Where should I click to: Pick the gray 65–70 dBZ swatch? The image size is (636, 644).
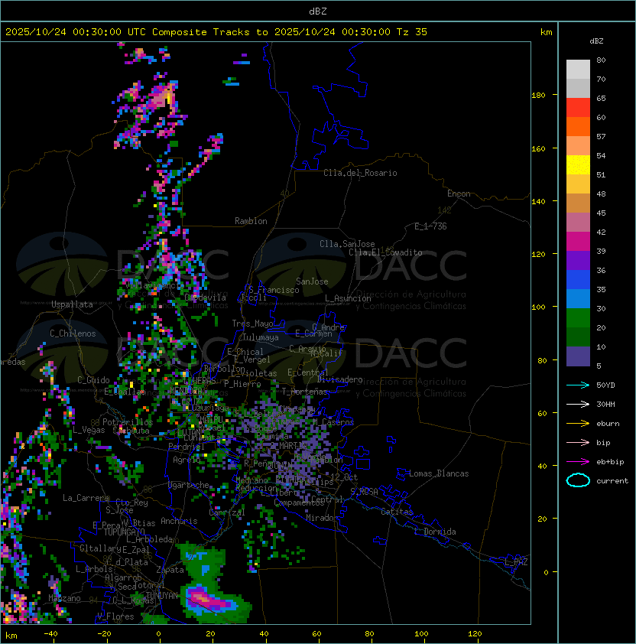pos(578,88)
